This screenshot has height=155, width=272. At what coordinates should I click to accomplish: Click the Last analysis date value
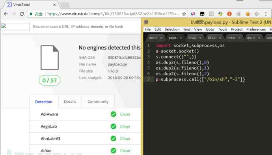pos(124,78)
